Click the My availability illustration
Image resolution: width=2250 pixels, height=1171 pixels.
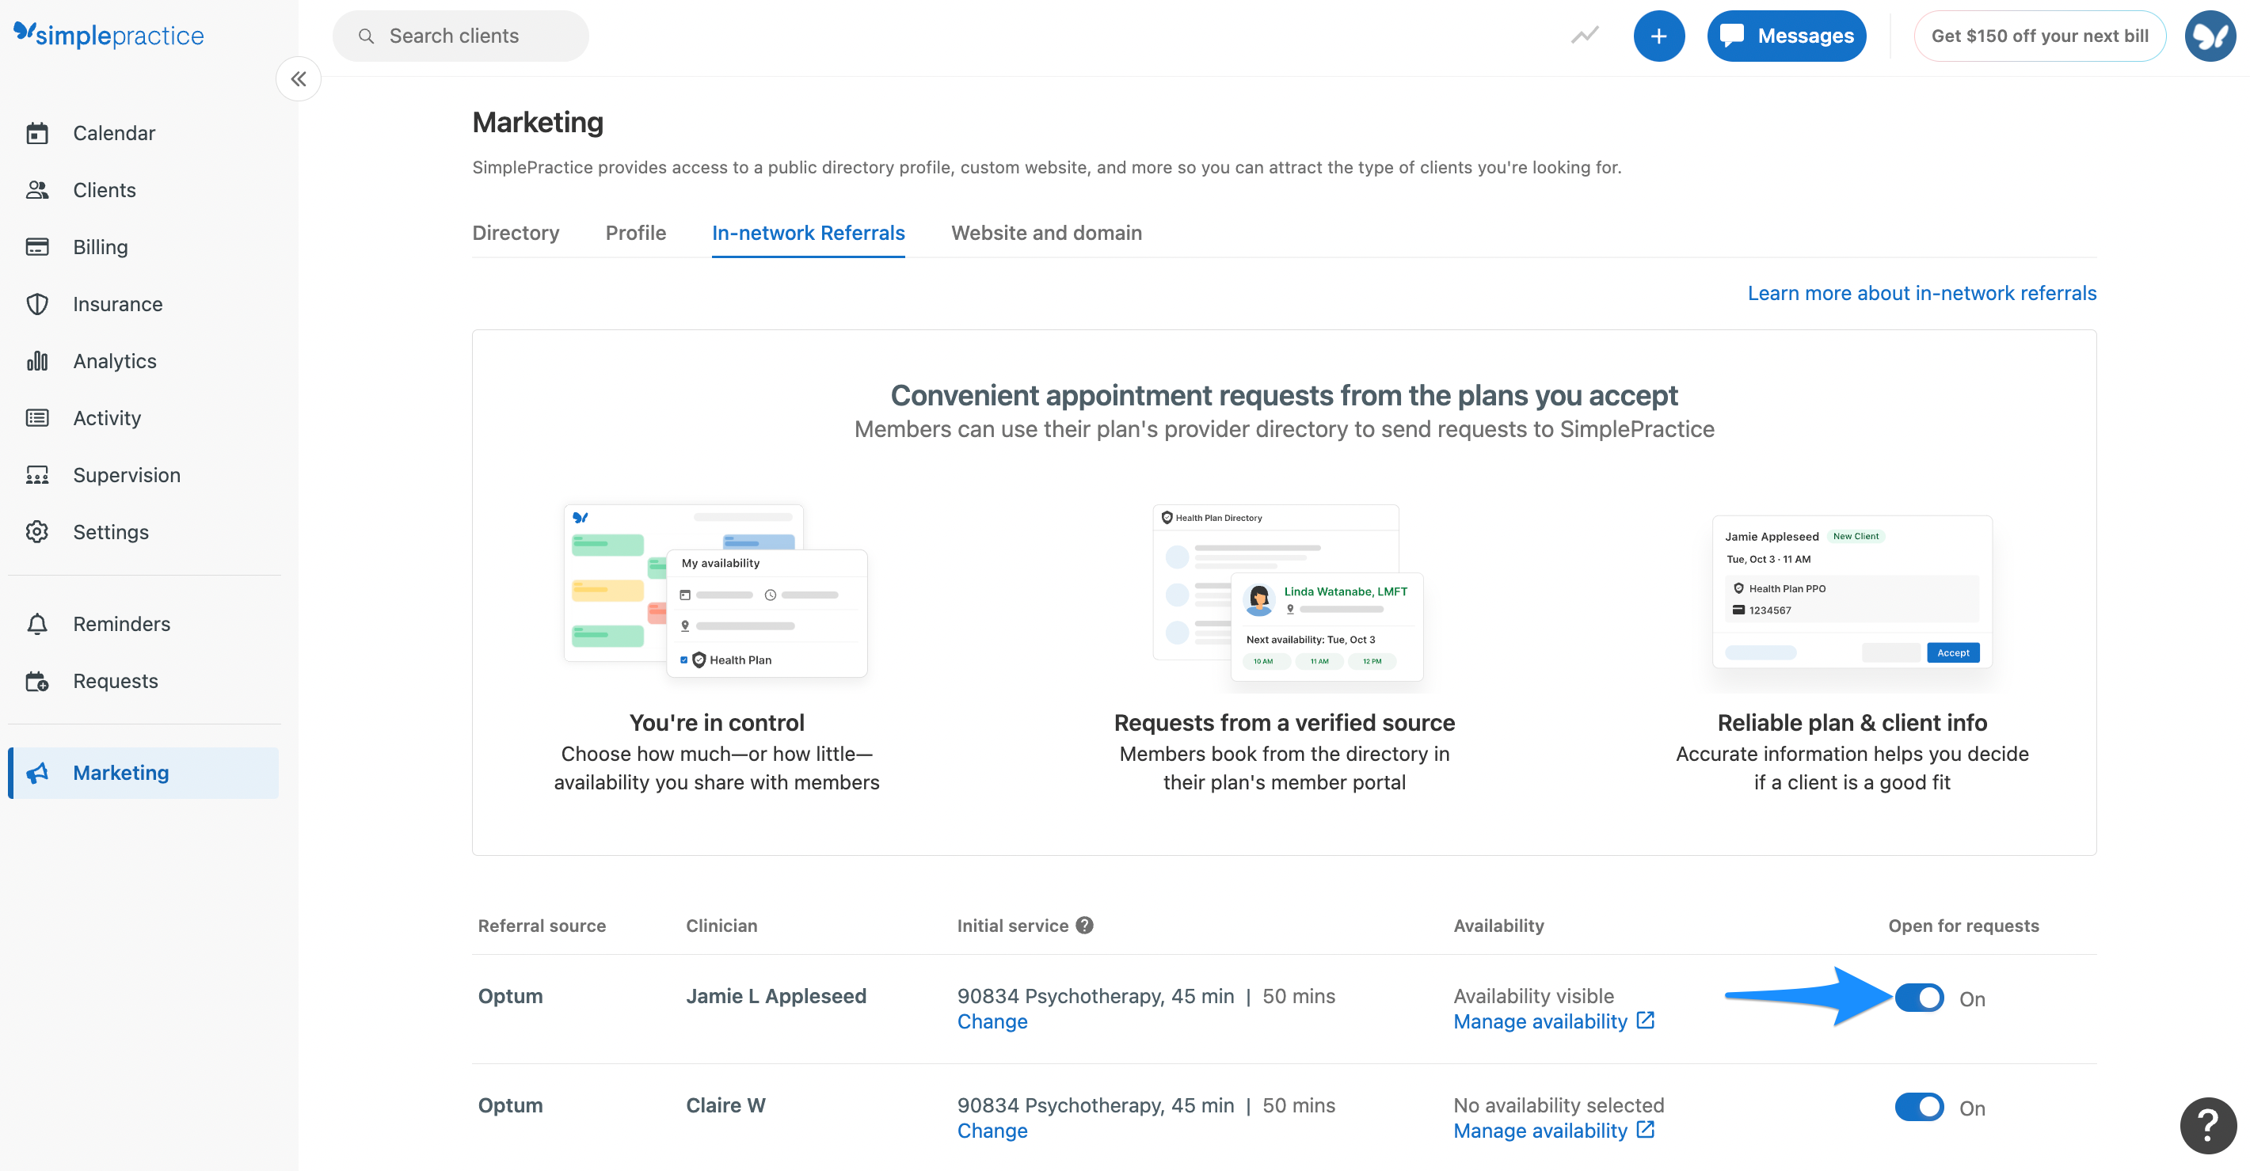point(716,591)
